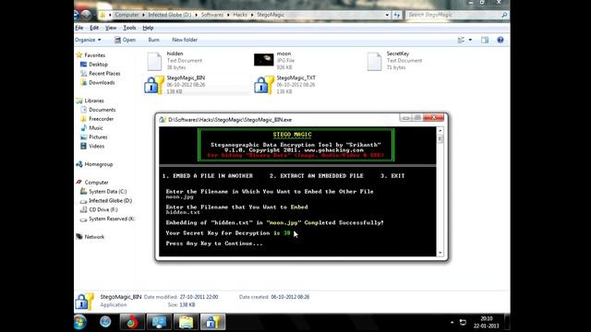Image resolution: width=591 pixels, height=332 pixels.
Task: Open the File menu in Explorer
Action: (79, 28)
